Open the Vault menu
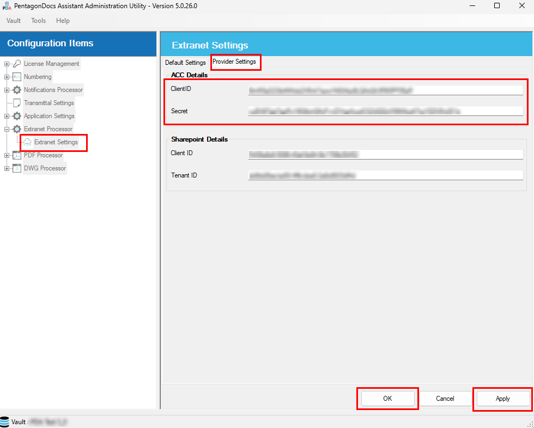This screenshot has height=428, width=534. click(x=14, y=21)
